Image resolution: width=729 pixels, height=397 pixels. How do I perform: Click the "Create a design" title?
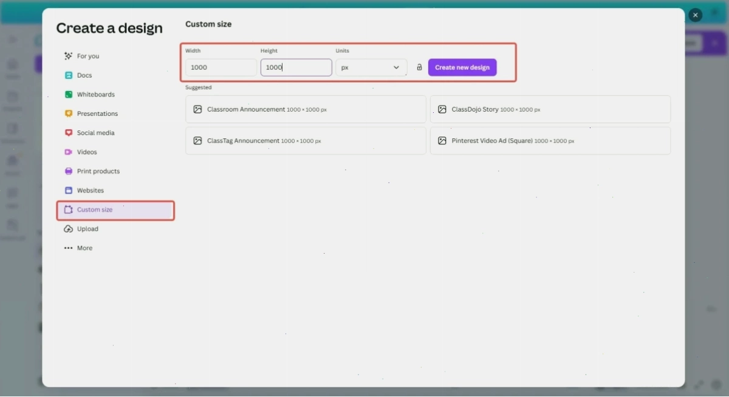click(x=109, y=28)
